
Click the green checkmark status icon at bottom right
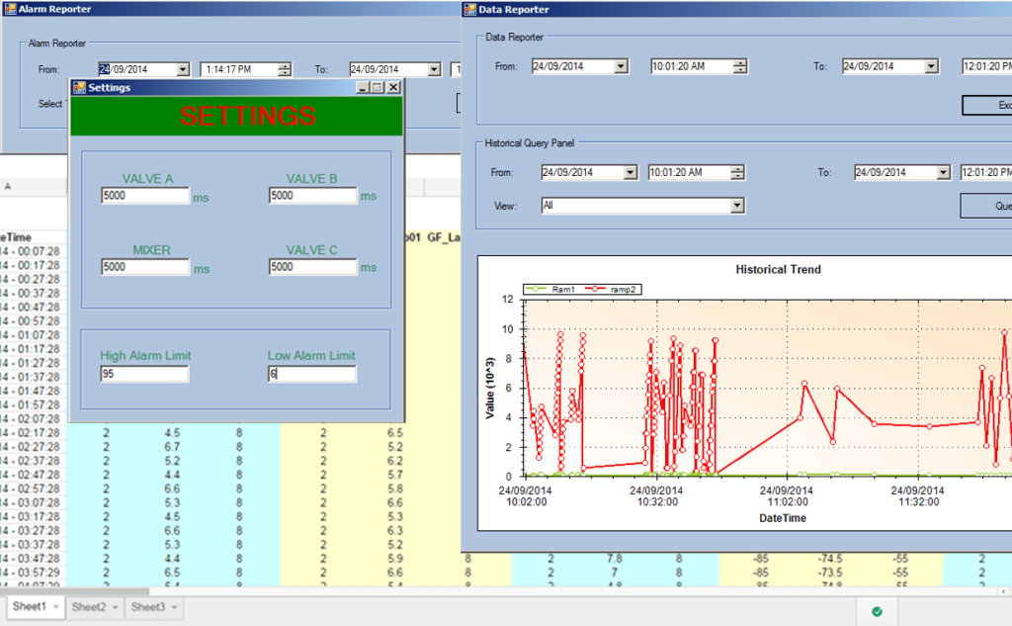point(876,610)
